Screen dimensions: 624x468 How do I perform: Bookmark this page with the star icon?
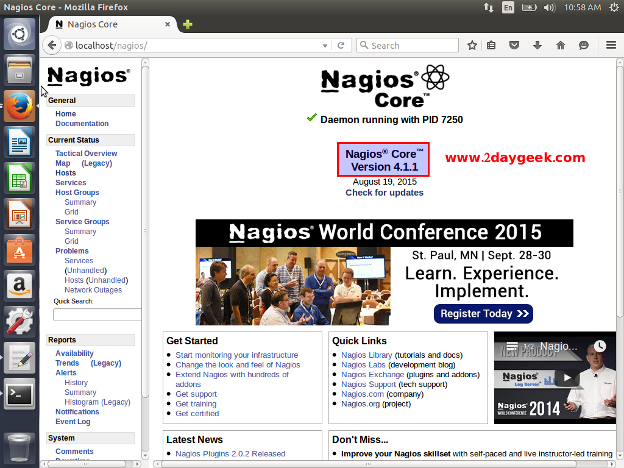(x=472, y=45)
